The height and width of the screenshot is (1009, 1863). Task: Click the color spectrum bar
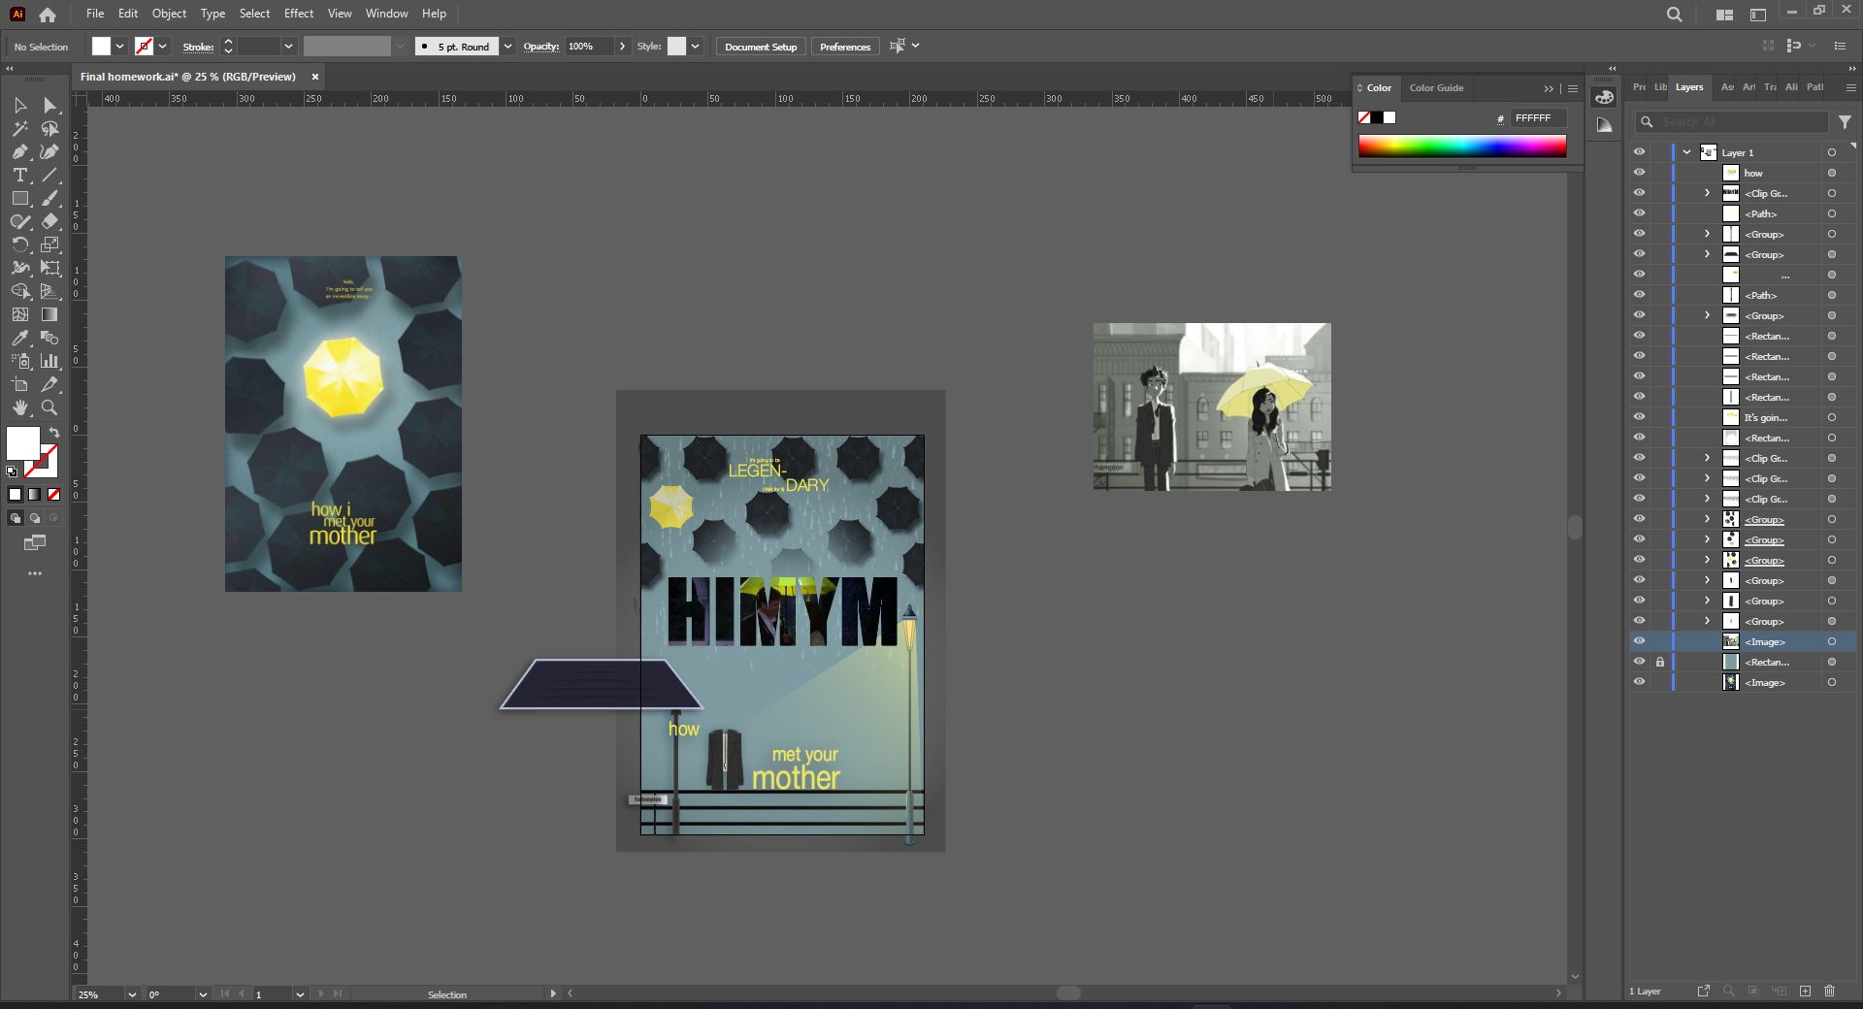click(x=1462, y=146)
